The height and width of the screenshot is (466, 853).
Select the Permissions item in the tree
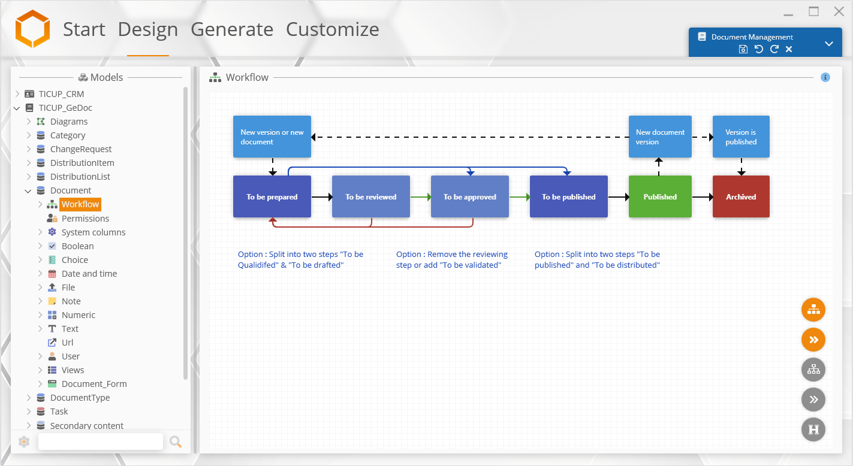coord(85,219)
